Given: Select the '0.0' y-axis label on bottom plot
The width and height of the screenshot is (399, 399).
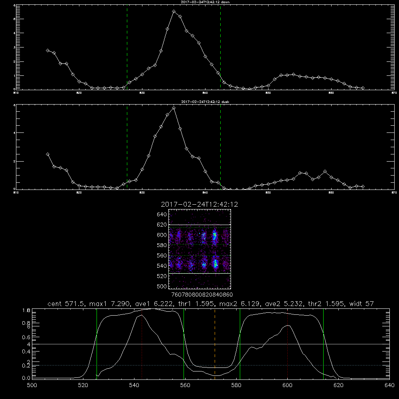Looking at the screenshot, I should (x=26, y=378).
